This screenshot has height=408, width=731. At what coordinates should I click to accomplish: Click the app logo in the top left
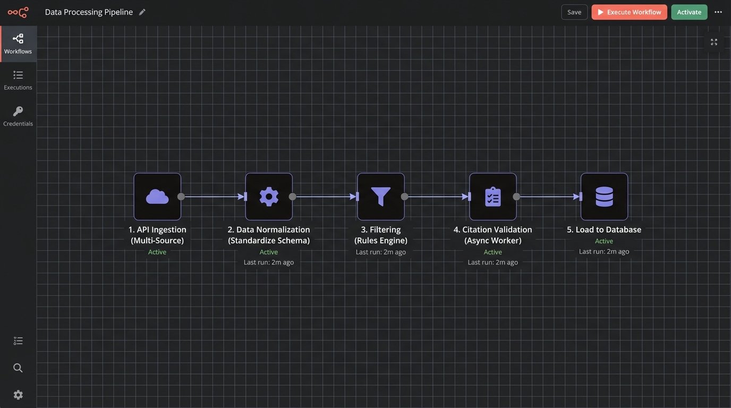[18, 11]
